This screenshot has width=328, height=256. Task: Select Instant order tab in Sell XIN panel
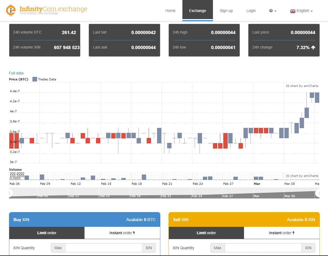[x=282, y=233]
